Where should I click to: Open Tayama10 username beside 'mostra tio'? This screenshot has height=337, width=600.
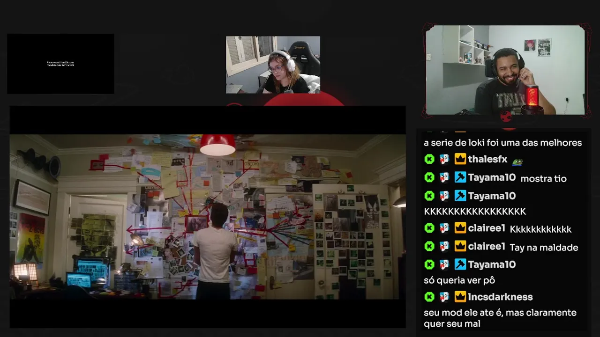pyautogui.click(x=492, y=177)
